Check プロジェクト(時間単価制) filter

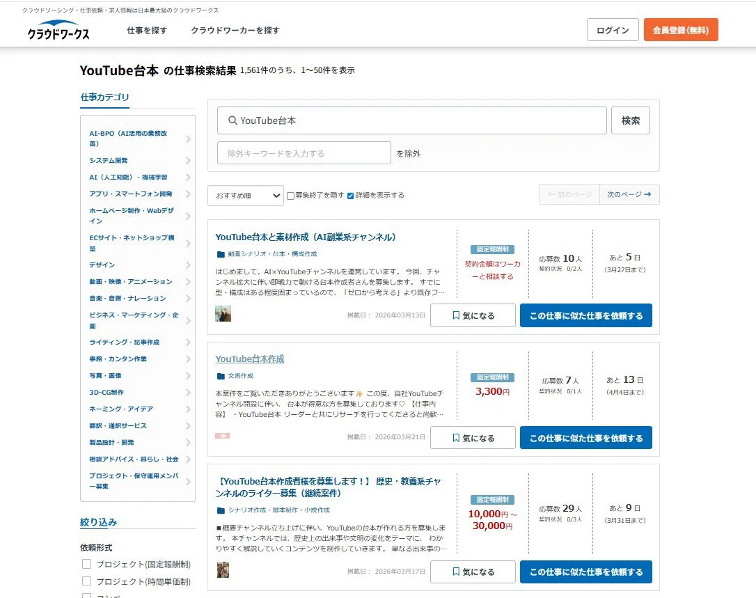click(x=87, y=581)
